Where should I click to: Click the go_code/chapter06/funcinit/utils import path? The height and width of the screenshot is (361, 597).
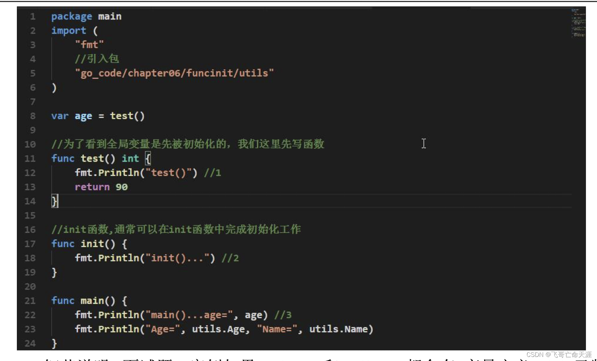click(x=174, y=73)
